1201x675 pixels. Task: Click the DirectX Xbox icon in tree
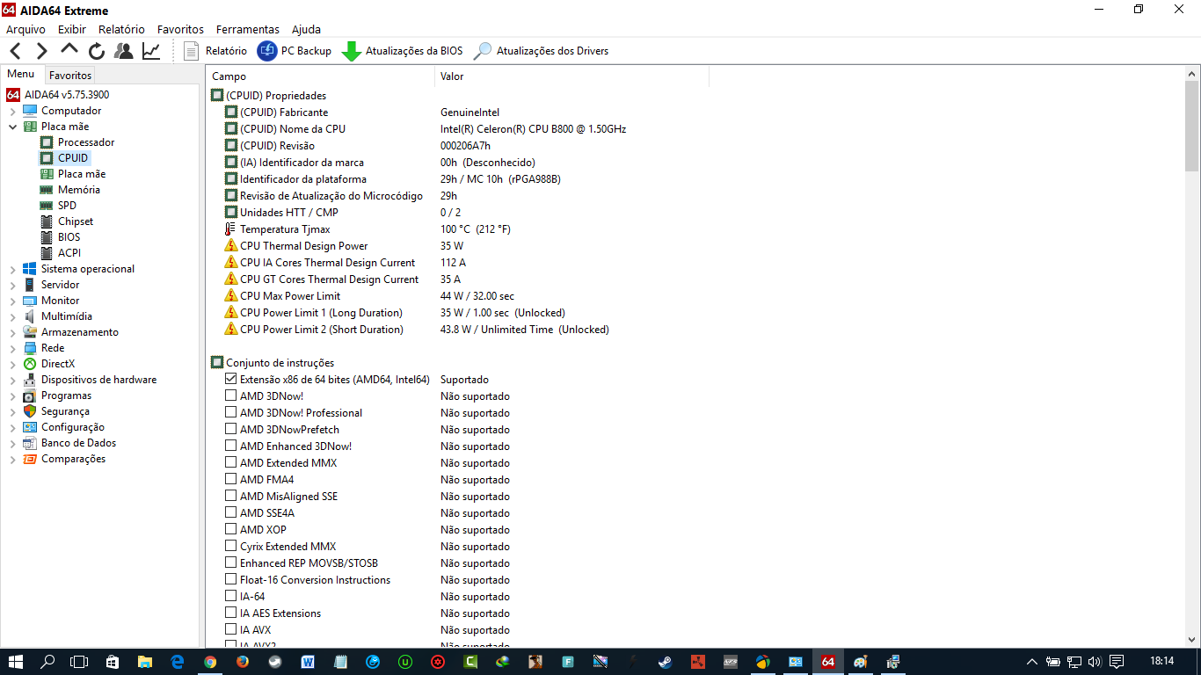pos(30,364)
